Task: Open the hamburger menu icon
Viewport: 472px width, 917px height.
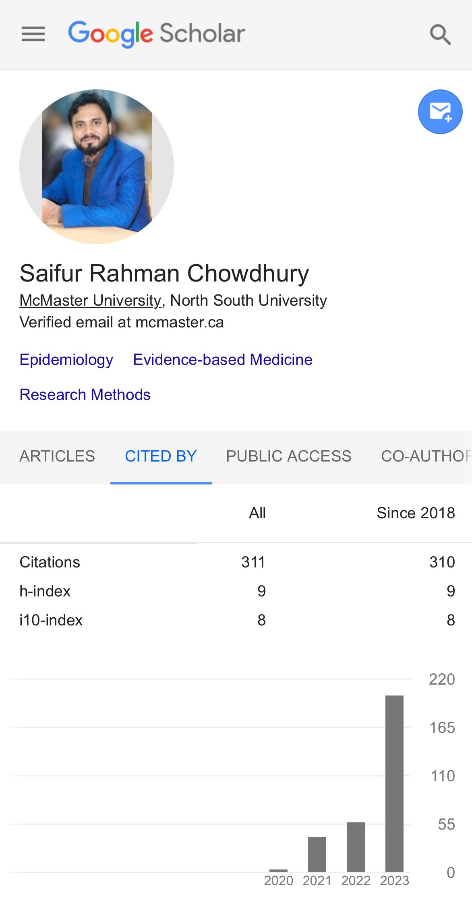Action: [33, 34]
